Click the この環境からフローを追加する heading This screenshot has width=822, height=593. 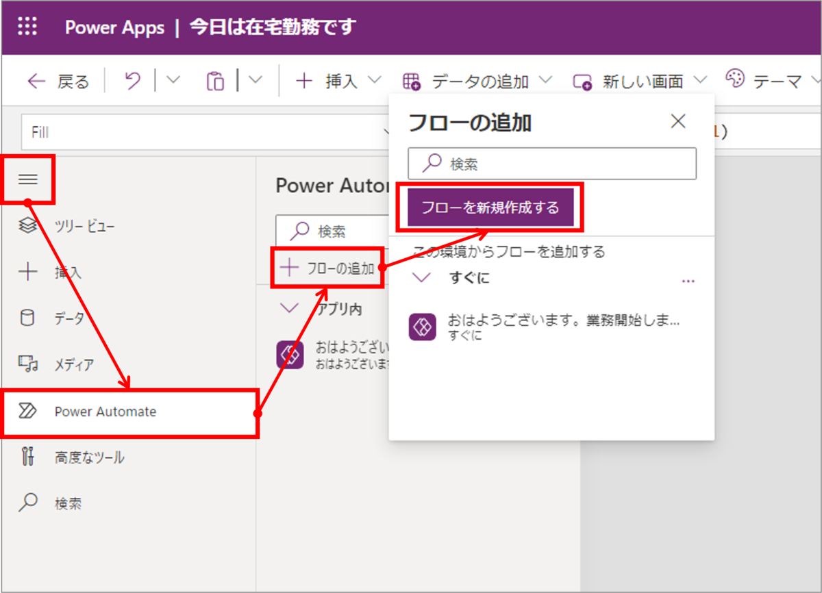pos(510,252)
